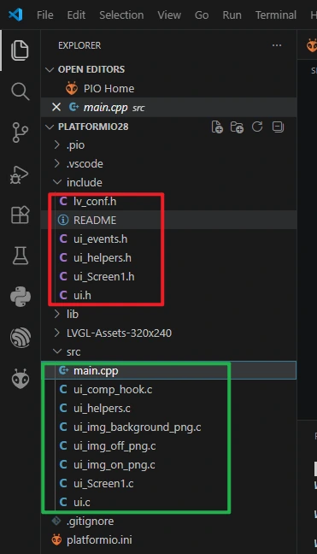
Task: Click the VS Code logo icon
Action: [x=15, y=15]
